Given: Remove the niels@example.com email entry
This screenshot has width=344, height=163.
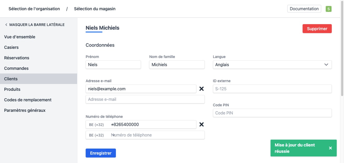Looking at the screenshot, I should coord(202,89).
